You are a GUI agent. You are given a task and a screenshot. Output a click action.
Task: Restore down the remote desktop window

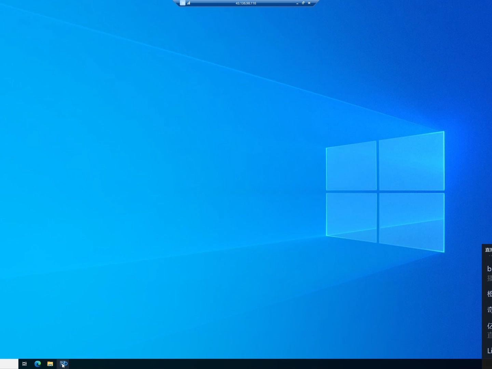point(303,3)
